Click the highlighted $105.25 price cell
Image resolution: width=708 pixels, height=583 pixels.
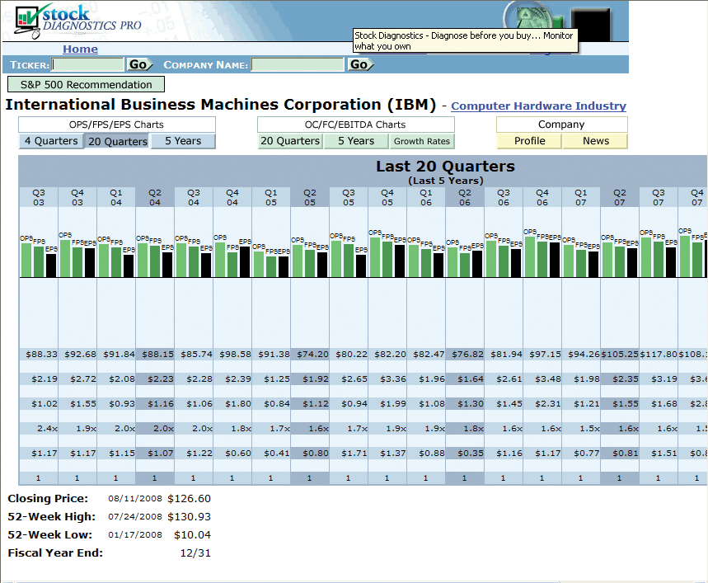coord(620,354)
